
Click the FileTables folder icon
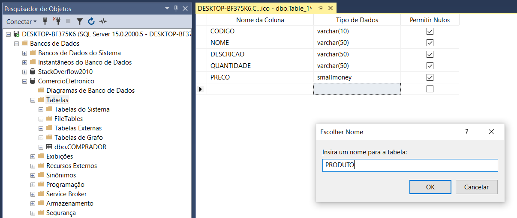point(49,118)
